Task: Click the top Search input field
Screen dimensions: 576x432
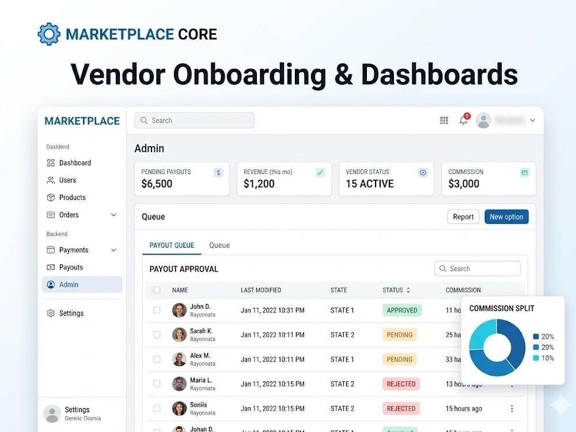Action: tap(194, 120)
